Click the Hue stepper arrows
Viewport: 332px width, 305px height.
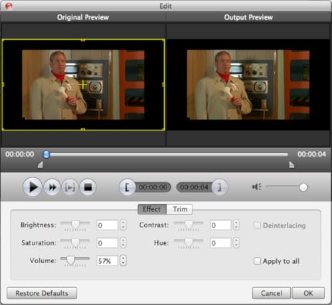[x=236, y=243]
